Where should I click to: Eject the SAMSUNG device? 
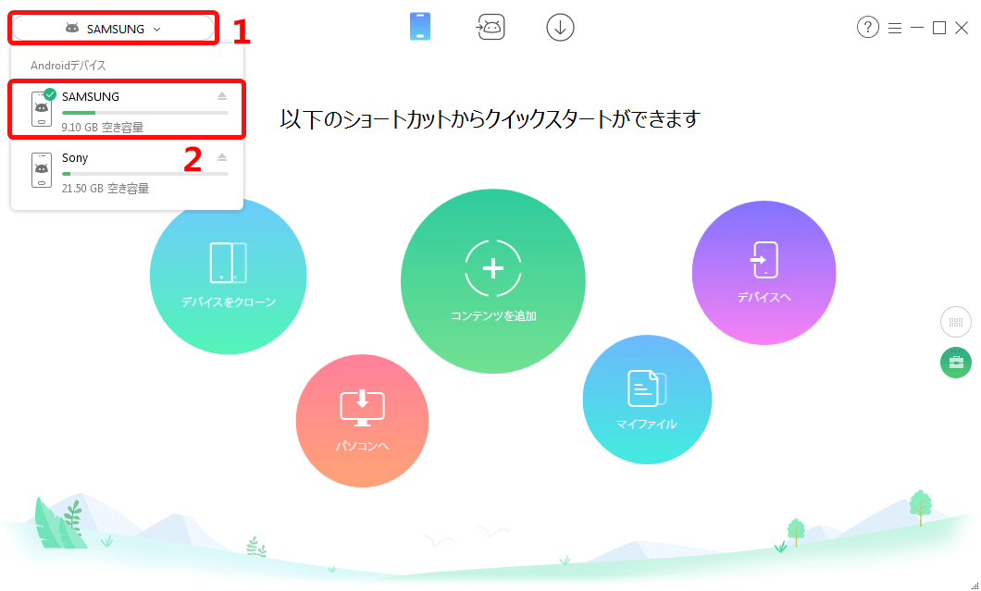222,95
